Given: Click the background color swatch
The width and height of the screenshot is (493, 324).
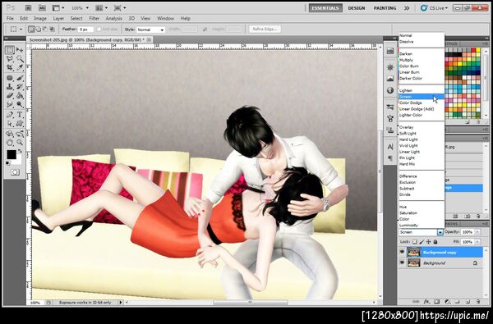Looking at the screenshot, I should coord(18,161).
